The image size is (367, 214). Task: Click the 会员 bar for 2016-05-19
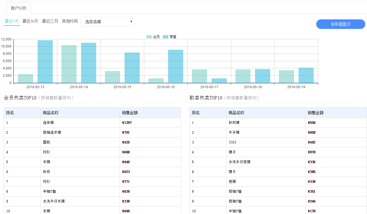pyautogui.click(x=286, y=76)
